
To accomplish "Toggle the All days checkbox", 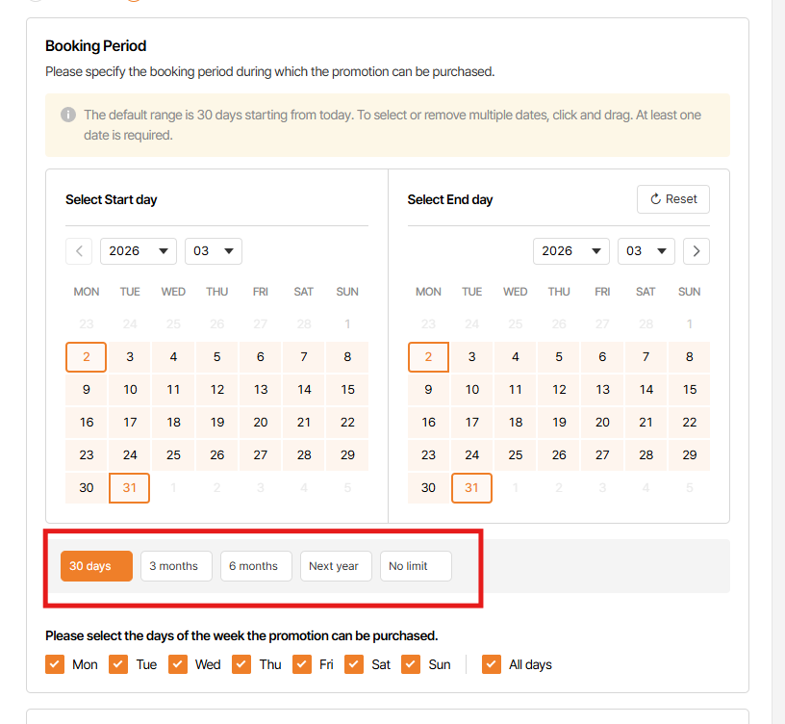I will (x=493, y=664).
